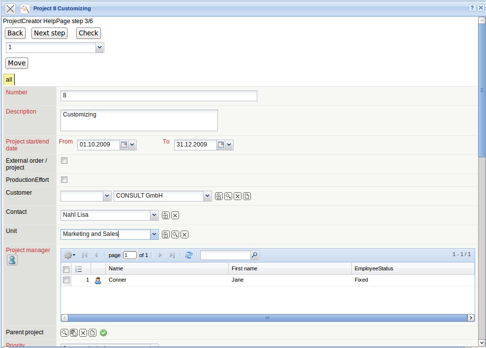Click the search icon next to Unit

(x=175, y=234)
